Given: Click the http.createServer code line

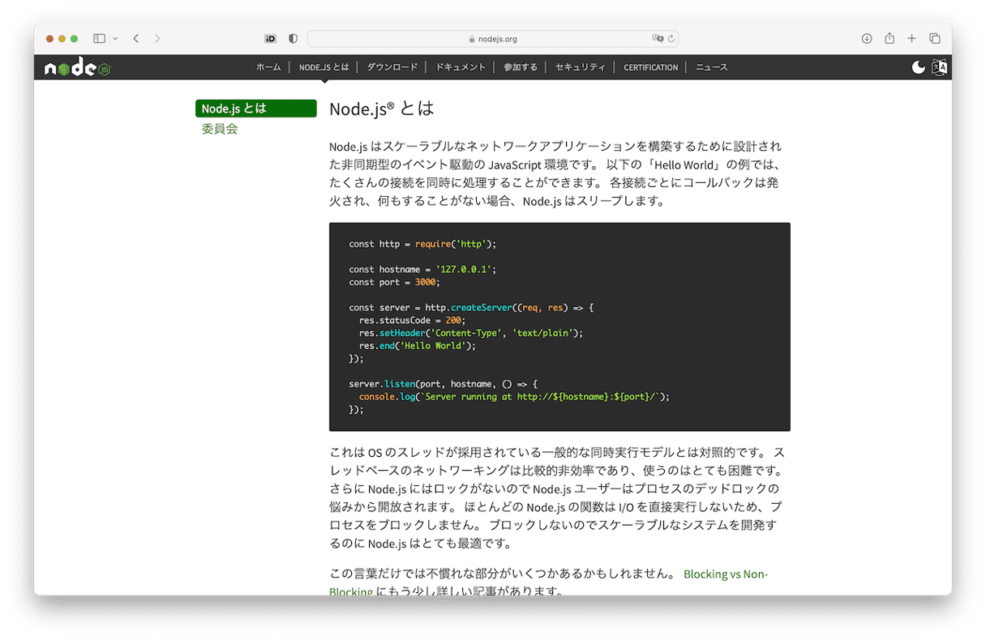Looking at the screenshot, I should [472, 308].
